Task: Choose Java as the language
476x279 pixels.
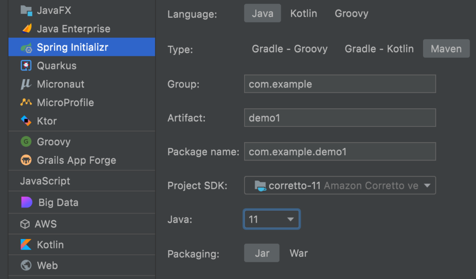Action: 262,13
